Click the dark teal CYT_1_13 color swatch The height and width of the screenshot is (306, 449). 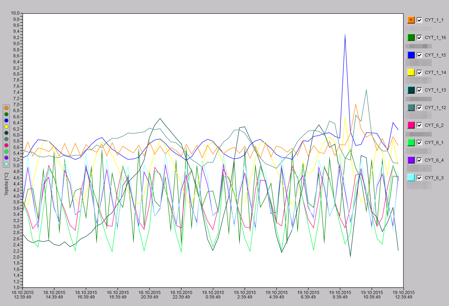click(411, 90)
